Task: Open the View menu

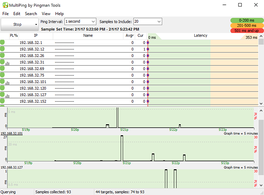Action: tap(46, 14)
